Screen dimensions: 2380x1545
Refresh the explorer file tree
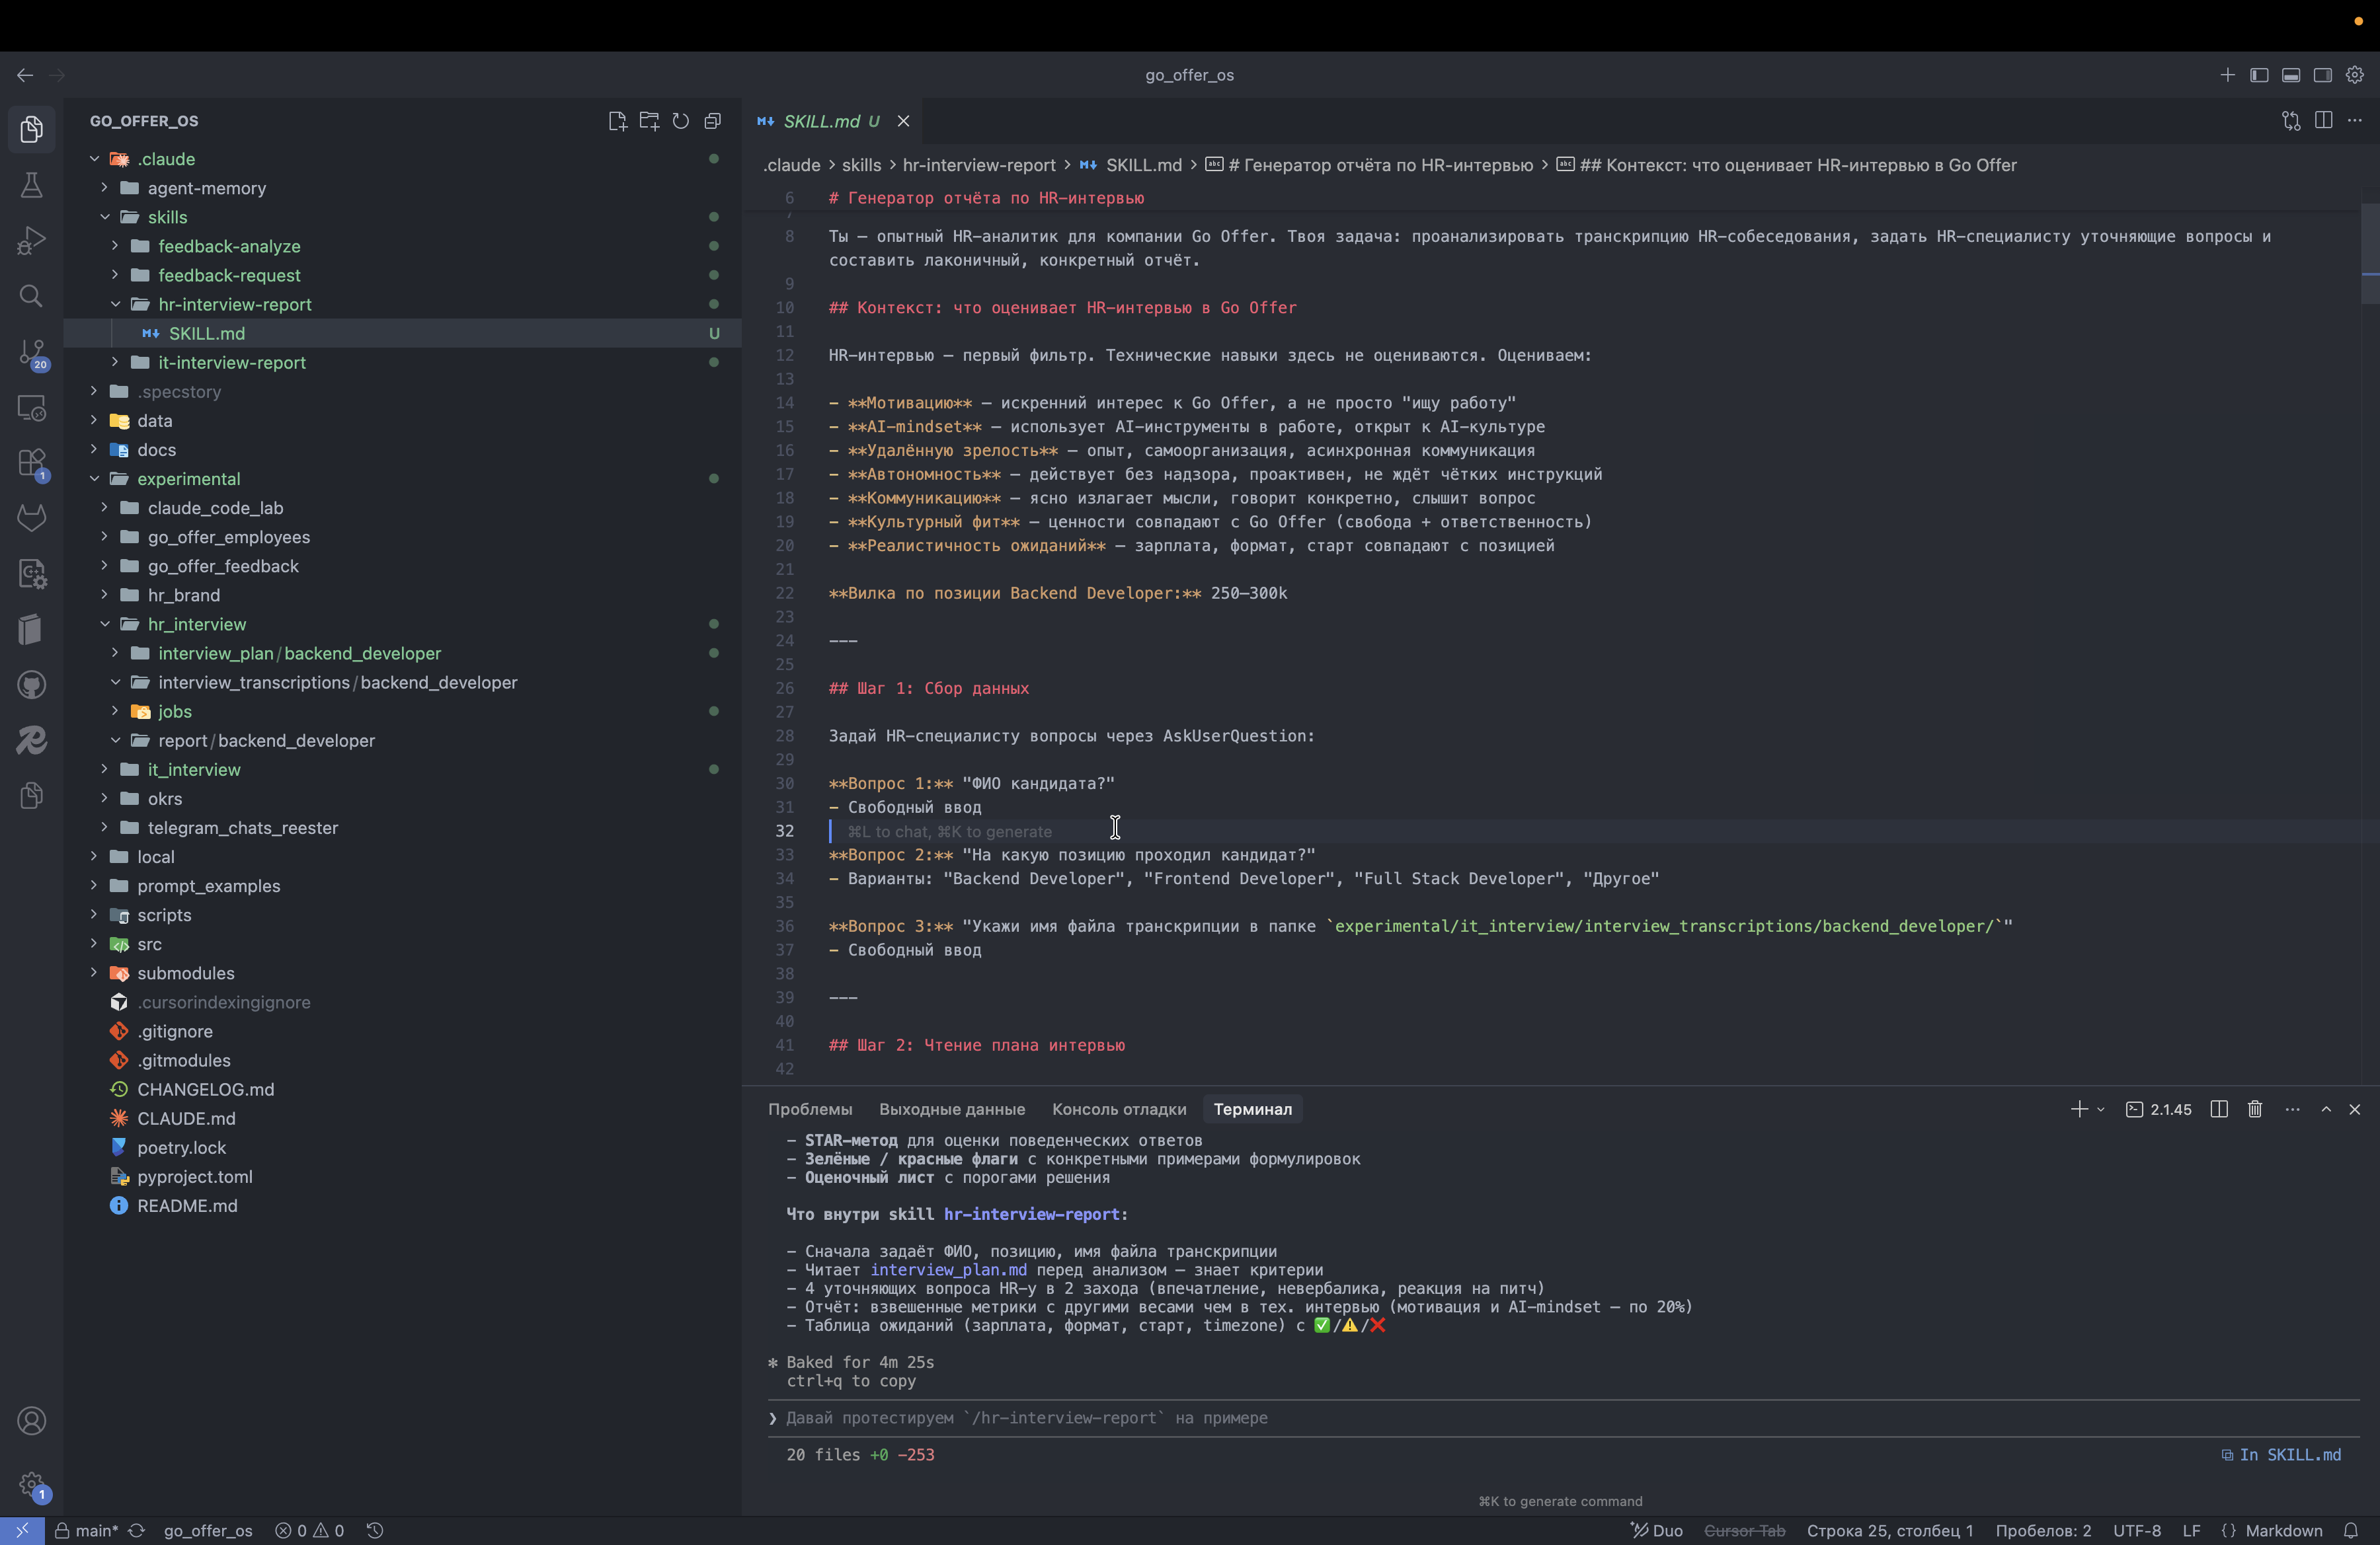coord(681,121)
